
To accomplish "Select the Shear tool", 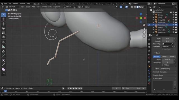I will point(3,69).
